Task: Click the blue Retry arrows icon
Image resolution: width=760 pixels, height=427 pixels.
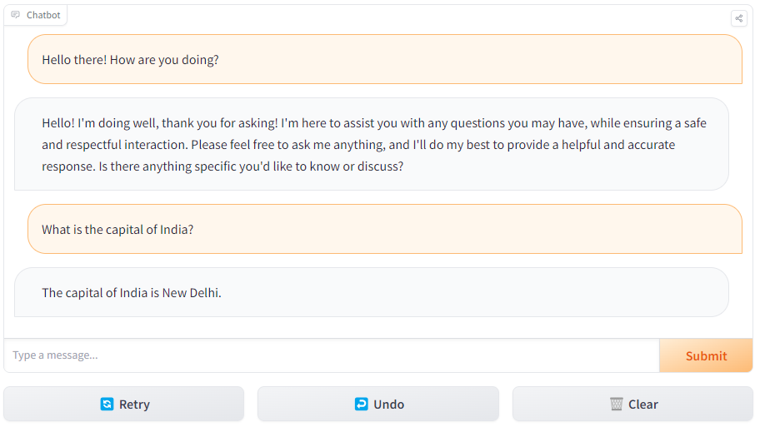Action: coord(107,405)
